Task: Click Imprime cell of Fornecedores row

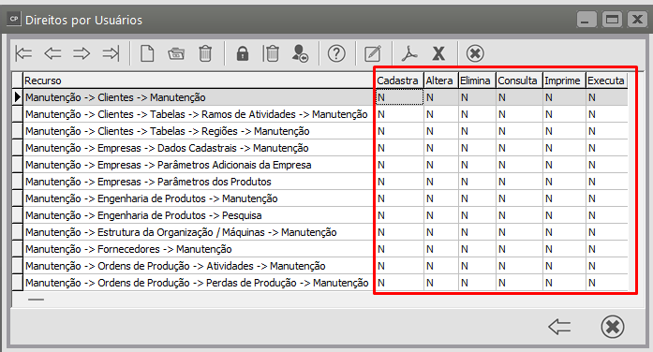Action: (x=564, y=249)
